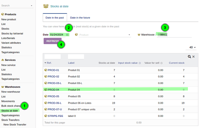Screen dimensions: 203x128
Task: Open New service menu item
Action: (9, 65)
